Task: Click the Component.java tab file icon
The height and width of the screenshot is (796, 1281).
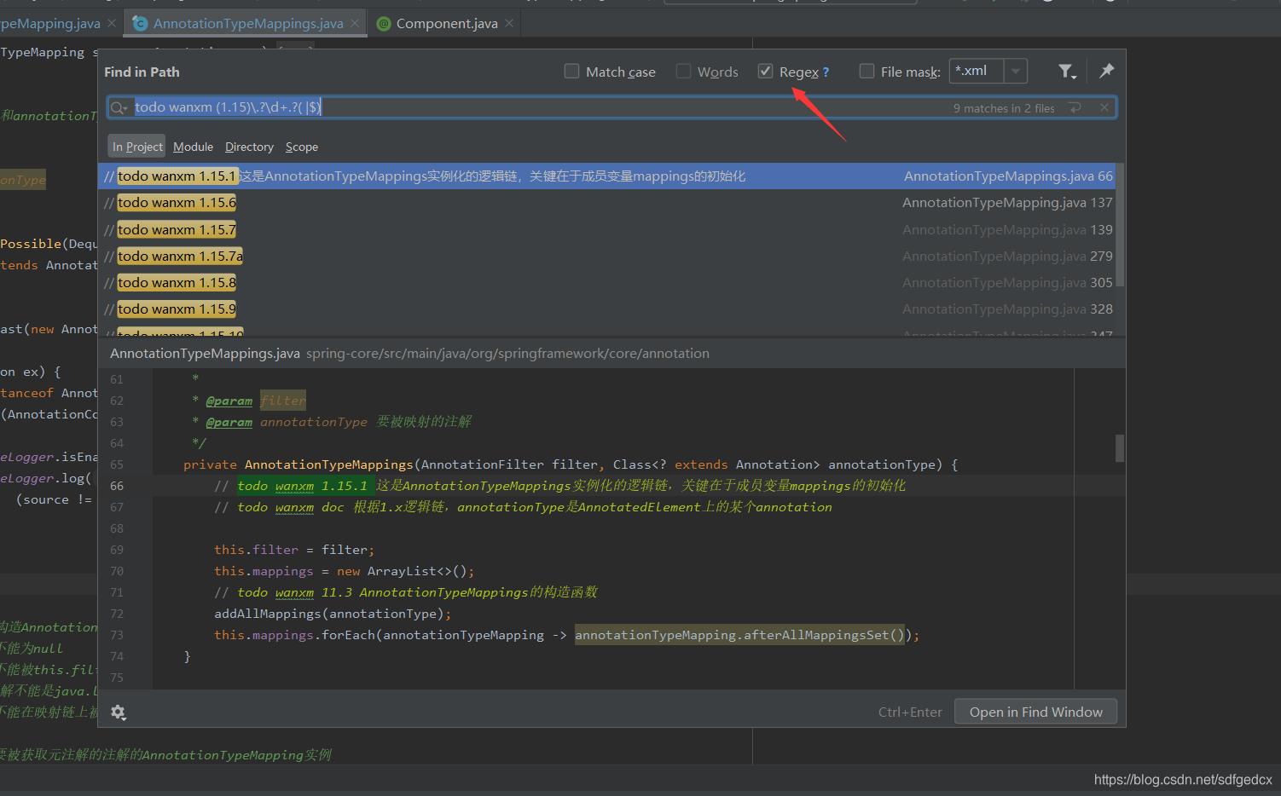Action: coord(384,24)
